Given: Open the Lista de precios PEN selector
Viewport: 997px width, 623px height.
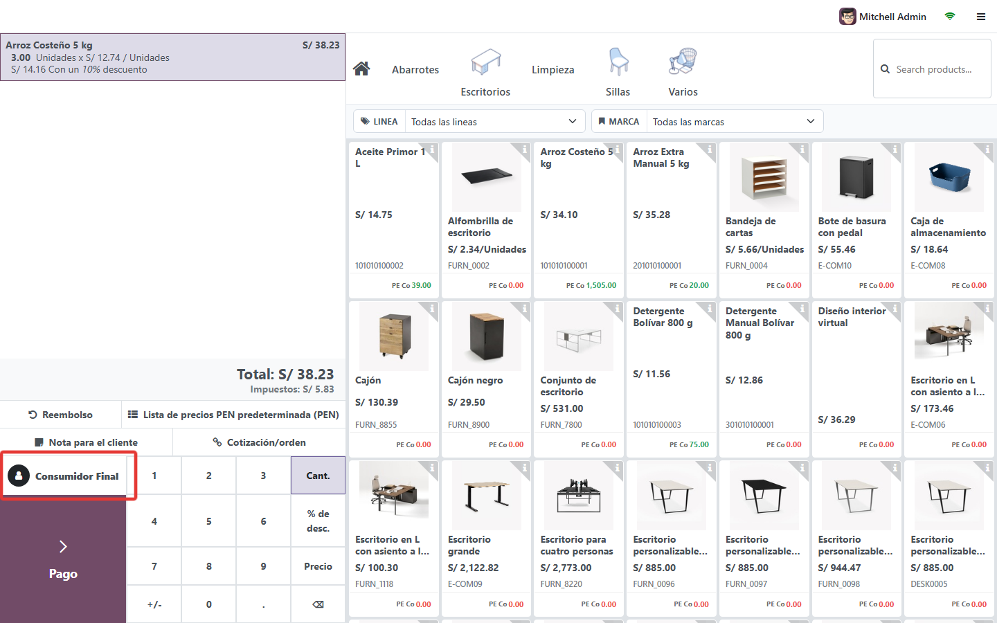Looking at the screenshot, I should click(x=233, y=415).
